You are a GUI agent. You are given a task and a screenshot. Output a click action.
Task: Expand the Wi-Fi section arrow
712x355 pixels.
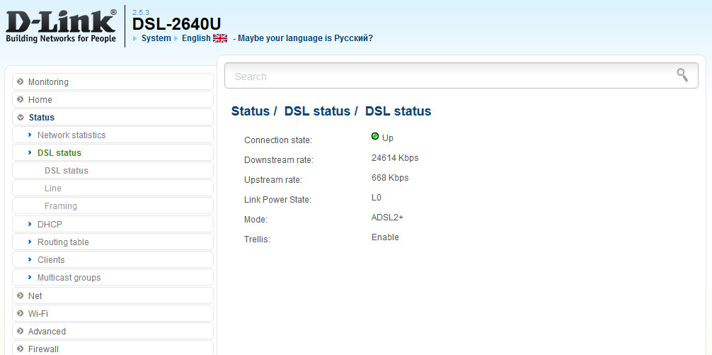pyautogui.click(x=20, y=314)
